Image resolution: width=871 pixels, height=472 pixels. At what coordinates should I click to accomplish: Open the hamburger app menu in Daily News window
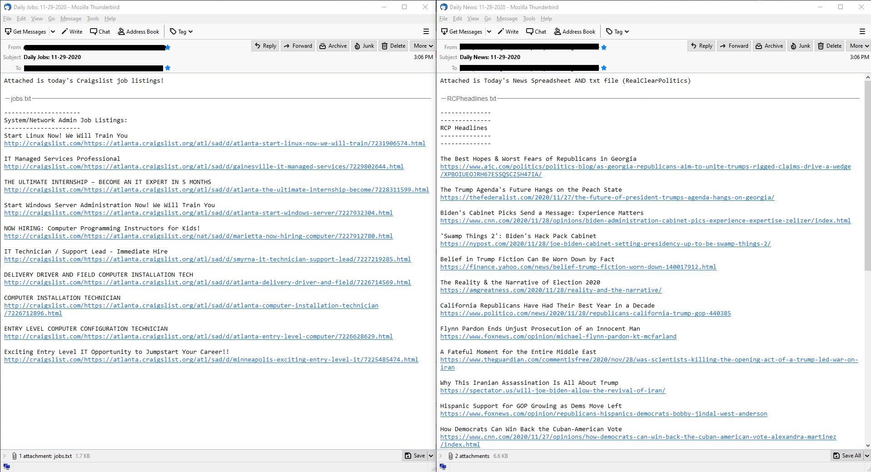pyautogui.click(x=862, y=32)
